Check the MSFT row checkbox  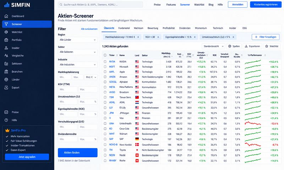pyautogui.click(x=105, y=67)
